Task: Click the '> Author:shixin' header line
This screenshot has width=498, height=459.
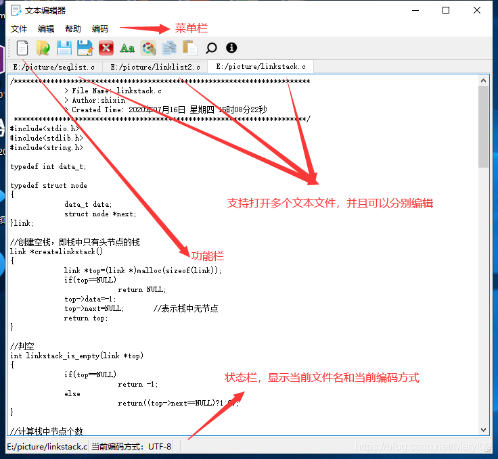Action: pos(95,100)
